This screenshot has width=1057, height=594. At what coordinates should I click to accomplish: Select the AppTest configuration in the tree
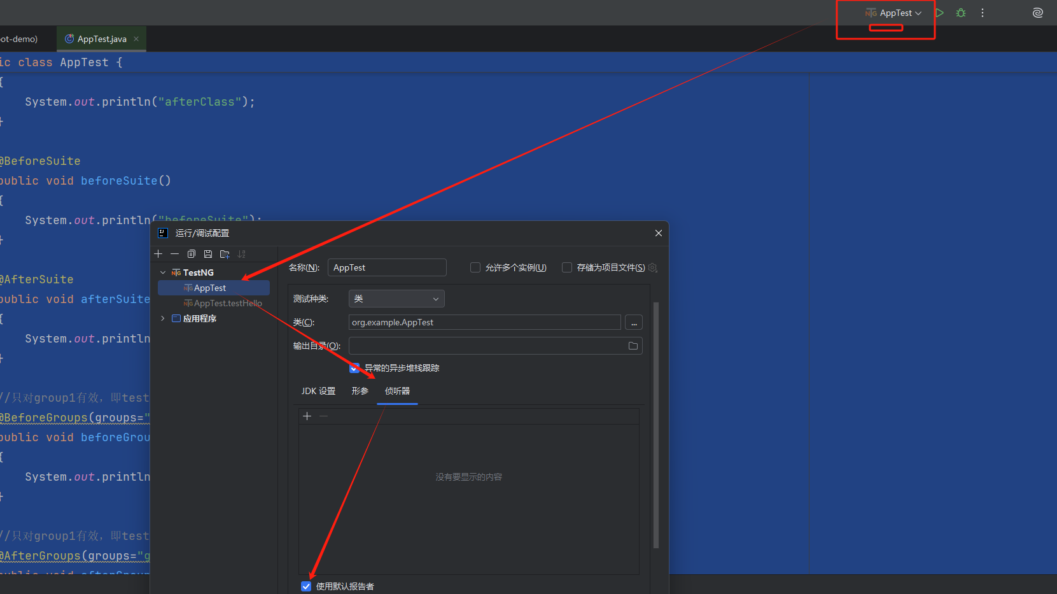(x=214, y=288)
